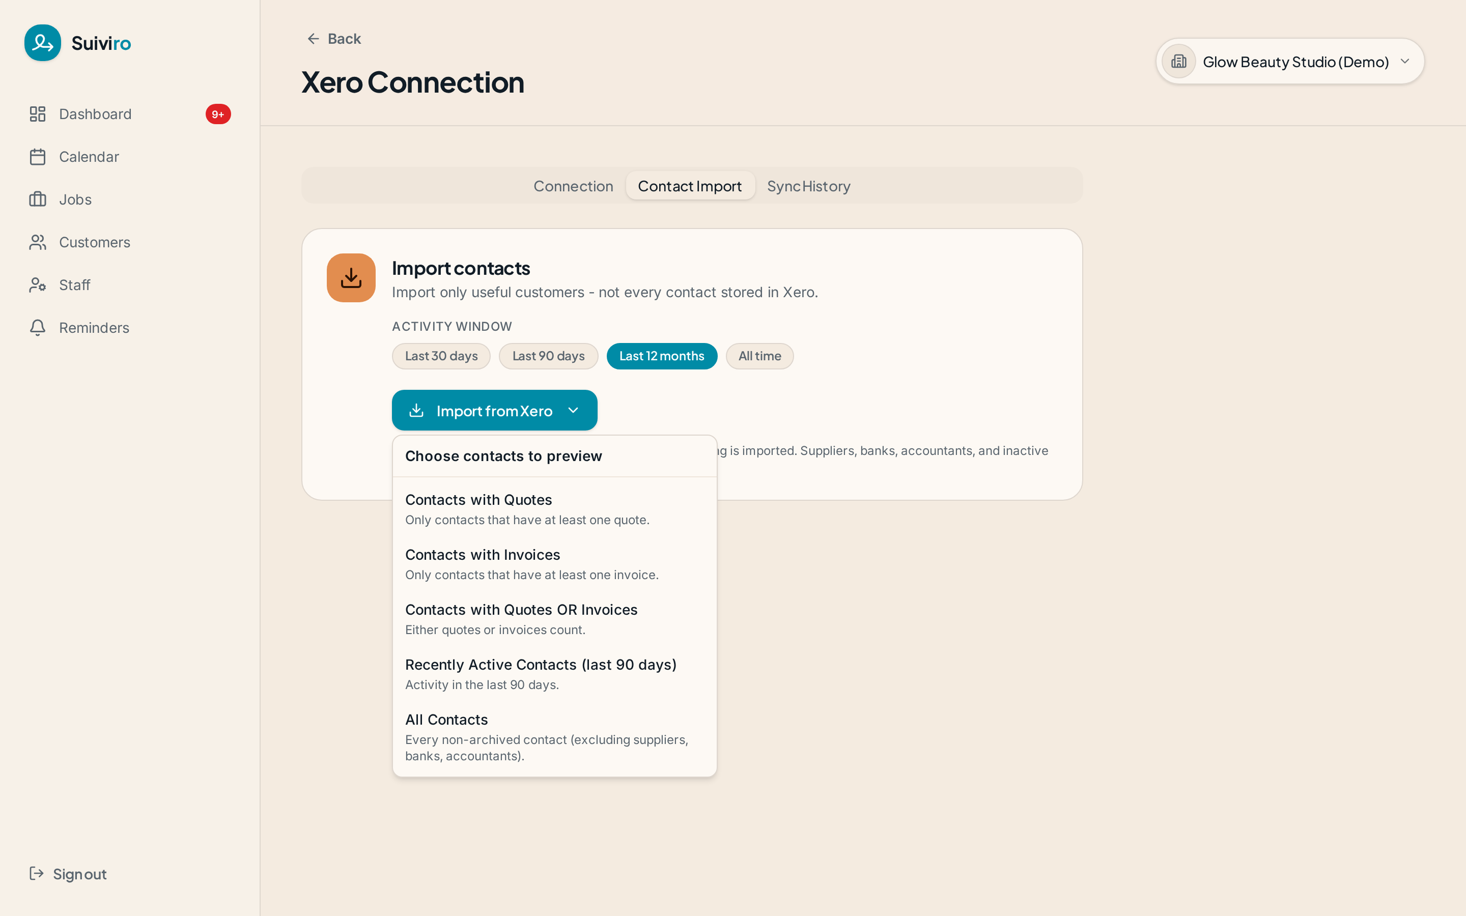Image resolution: width=1466 pixels, height=916 pixels.
Task: Select the Last 12 months activity window
Action: [x=662, y=356]
